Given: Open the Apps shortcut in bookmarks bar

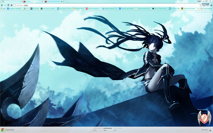Looking at the screenshot, I should click(x=3, y=9).
